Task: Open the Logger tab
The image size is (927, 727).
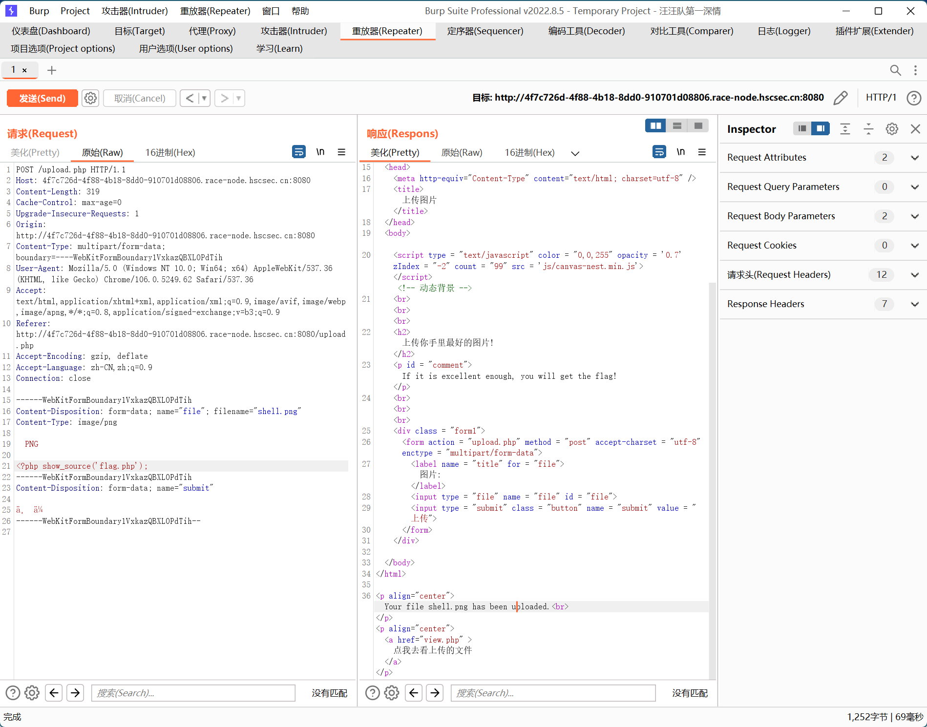Action: 784,31
